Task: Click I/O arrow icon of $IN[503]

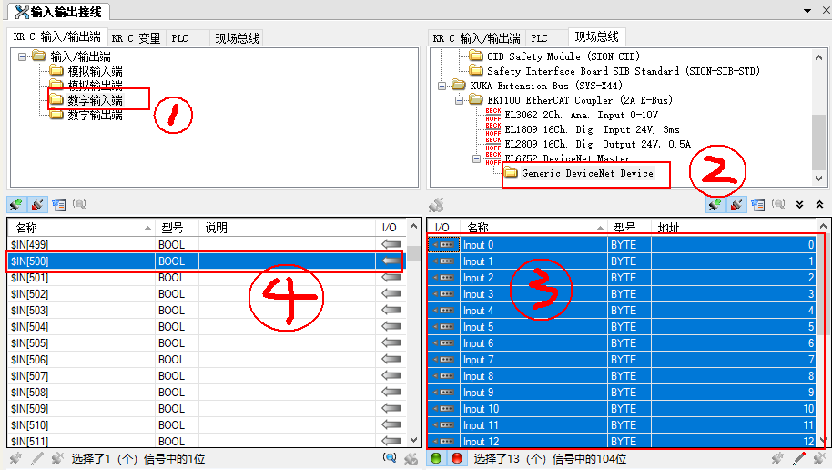Action: (391, 311)
